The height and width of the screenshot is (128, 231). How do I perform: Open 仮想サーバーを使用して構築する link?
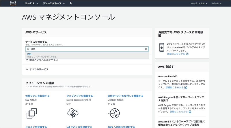pos(125,96)
